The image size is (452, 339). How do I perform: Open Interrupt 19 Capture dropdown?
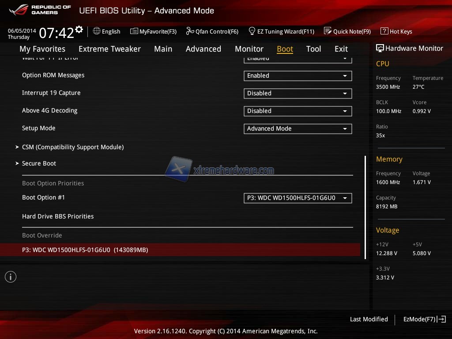(x=298, y=94)
